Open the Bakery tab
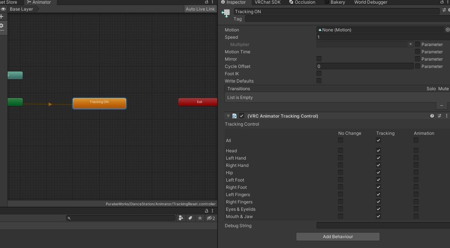Screen dimensions: 450x248 [x=334, y=2]
